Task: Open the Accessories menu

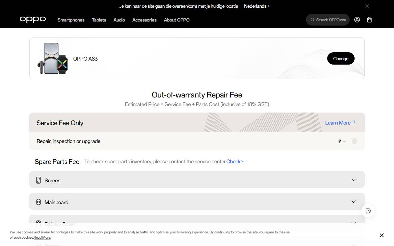Action: click(144, 20)
